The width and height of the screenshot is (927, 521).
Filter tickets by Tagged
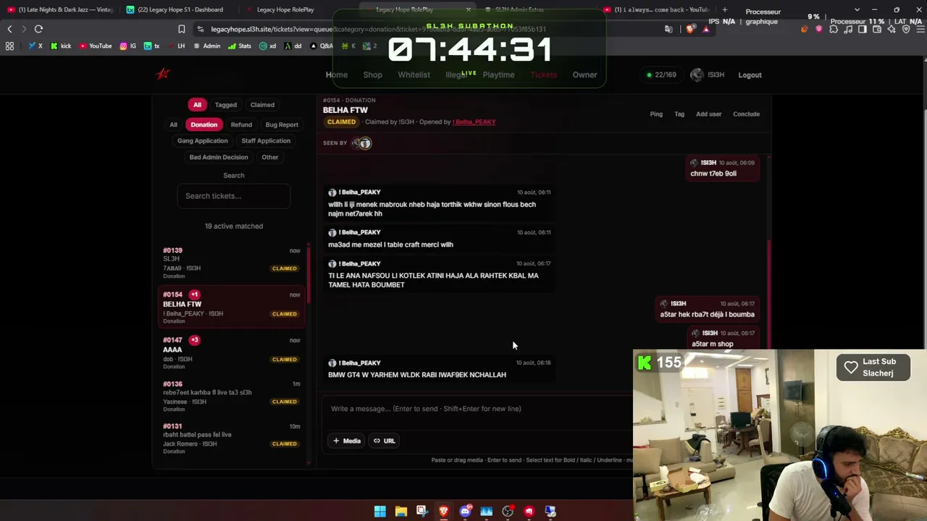click(226, 105)
